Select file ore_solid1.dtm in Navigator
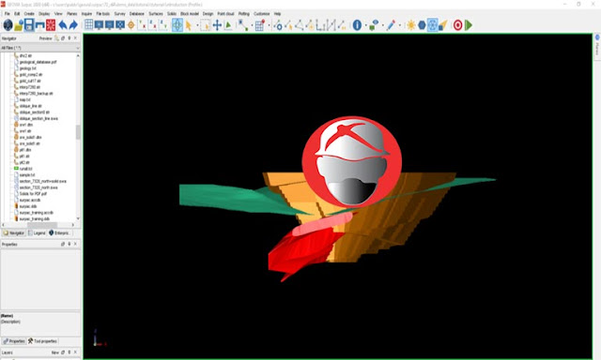Screen dimensions: 601x360 tap(30, 137)
